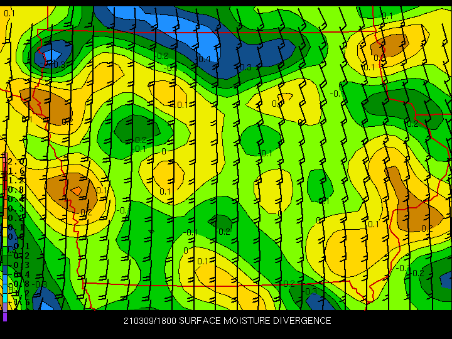Click the -0.4 contour label in the blue band
Viewport: 452px width, 339px height.
[x=203, y=59]
